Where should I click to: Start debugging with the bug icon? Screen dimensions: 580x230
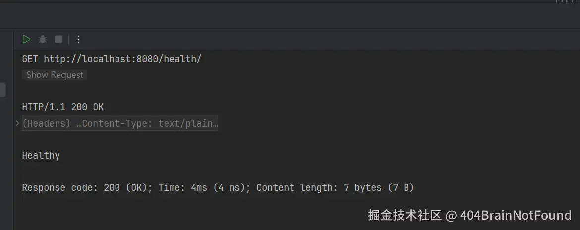pos(43,39)
